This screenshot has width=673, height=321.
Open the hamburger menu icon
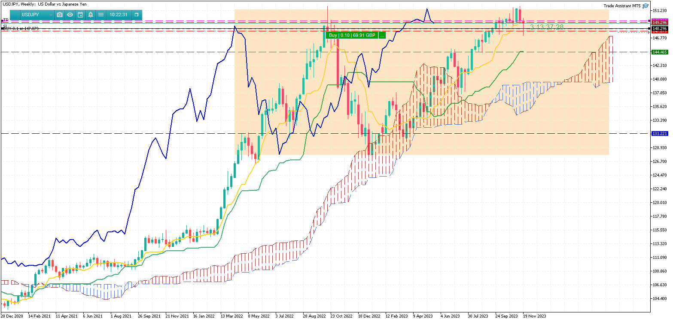click(101, 15)
